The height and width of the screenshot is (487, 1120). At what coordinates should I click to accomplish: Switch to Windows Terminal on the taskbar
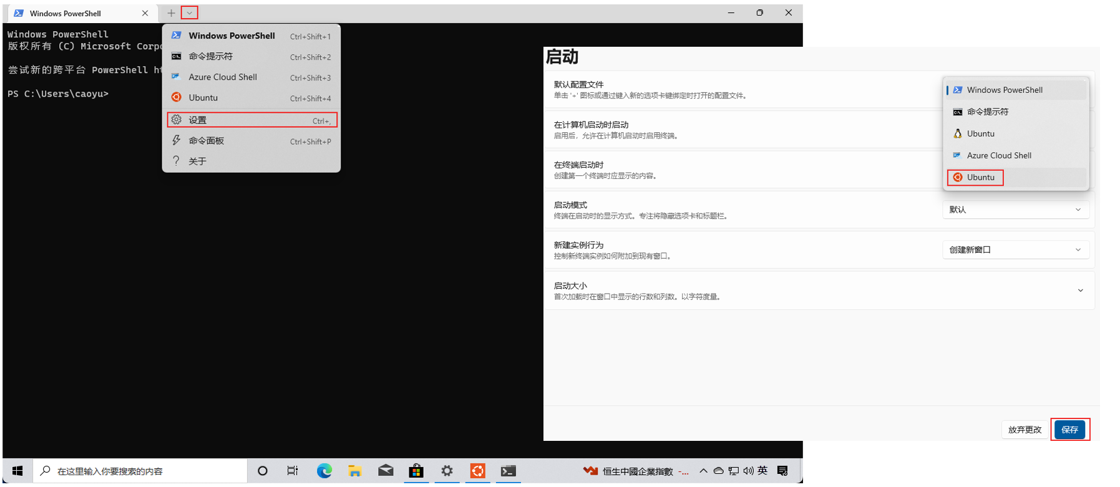click(508, 471)
